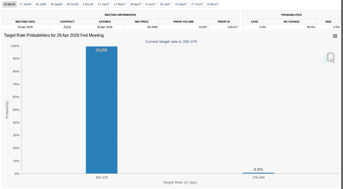Click the 9 Jun27 meeting tab
The image size is (343, 189).
(x=151, y=4)
